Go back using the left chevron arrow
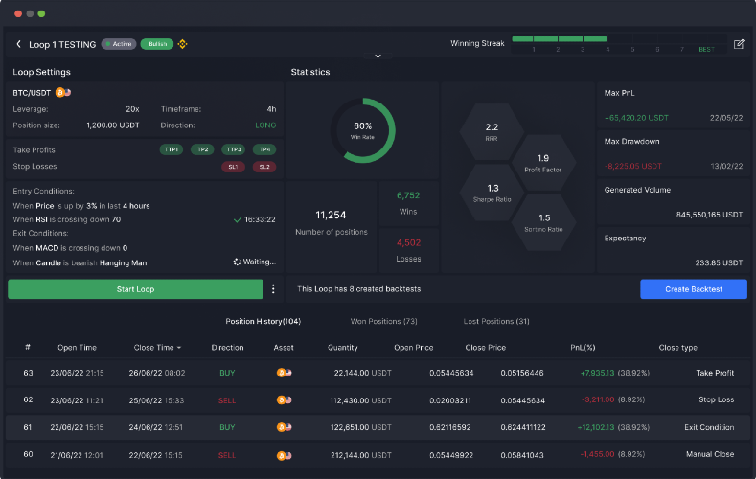Image resolution: width=756 pixels, height=479 pixels. (x=18, y=44)
